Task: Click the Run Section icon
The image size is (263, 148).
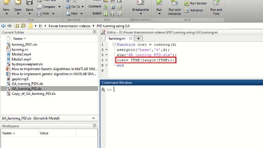Action: 187,3
